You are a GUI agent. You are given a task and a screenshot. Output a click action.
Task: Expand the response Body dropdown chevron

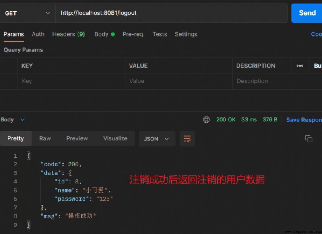point(23,119)
